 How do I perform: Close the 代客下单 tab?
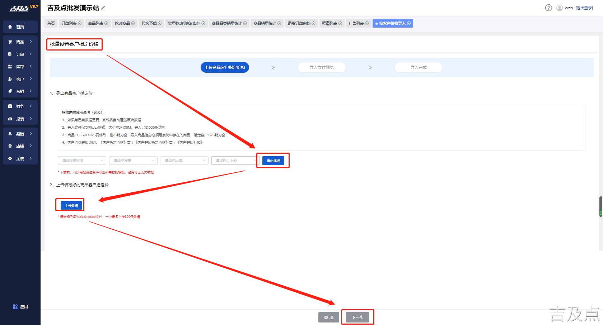point(160,23)
